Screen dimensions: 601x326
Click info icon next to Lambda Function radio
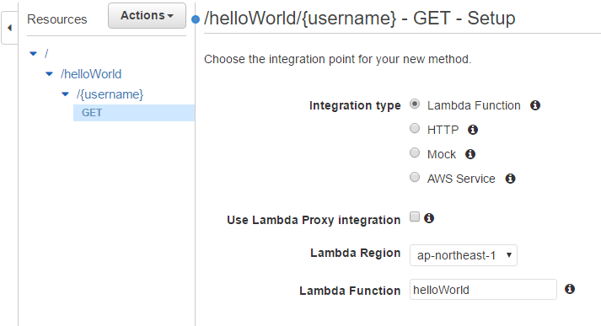point(535,105)
